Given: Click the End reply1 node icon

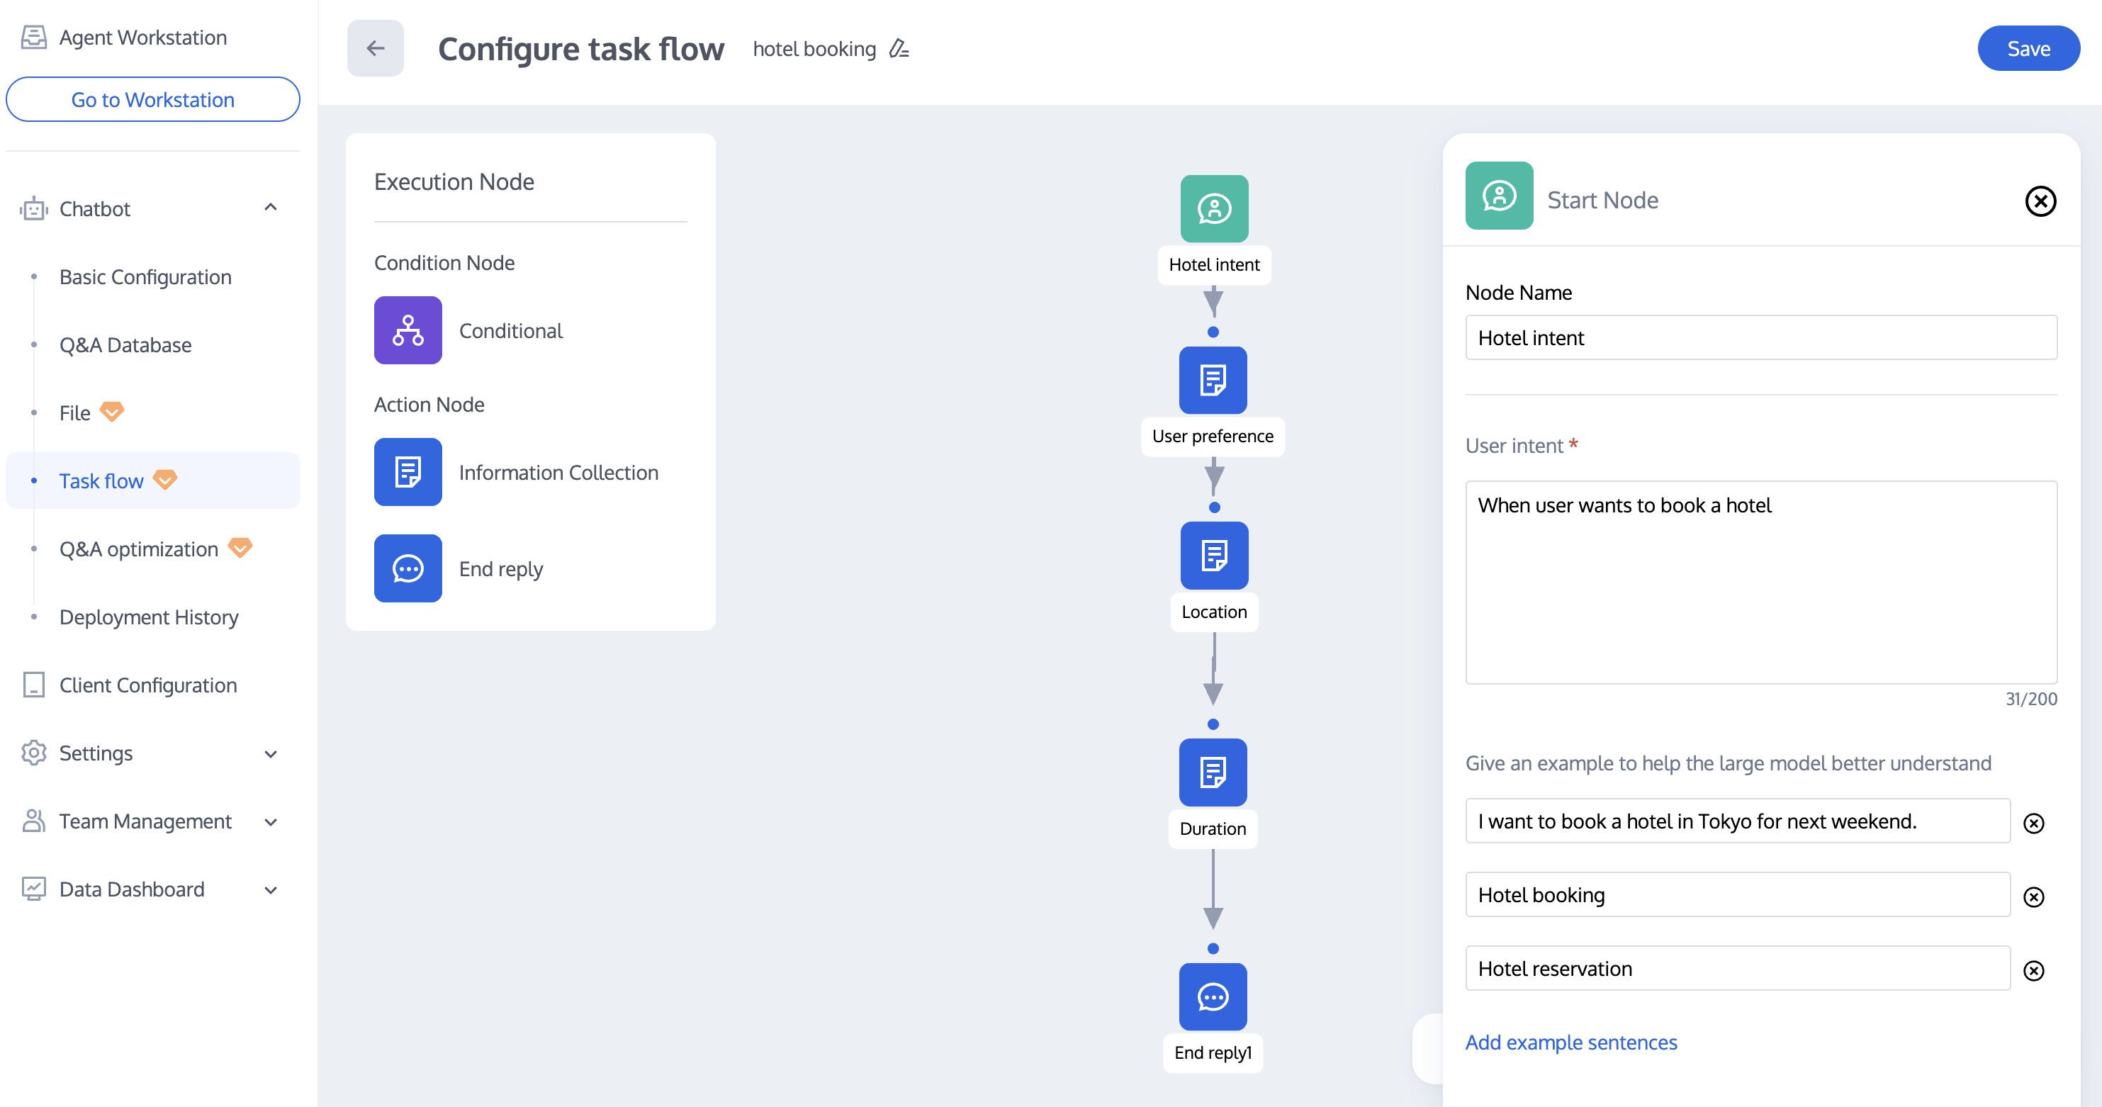Looking at the screenshot, I should (1213, 996).
